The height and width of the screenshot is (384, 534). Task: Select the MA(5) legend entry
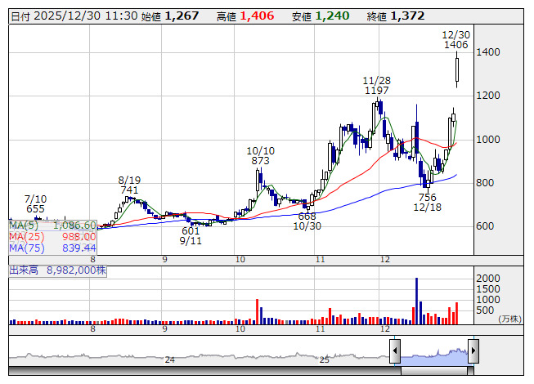click(x=52, y=225)
